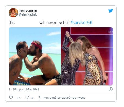The width and height of the screenshot is (124, 107).
Task: Click the LIVE watermark in stage photo
Action: 110,32
